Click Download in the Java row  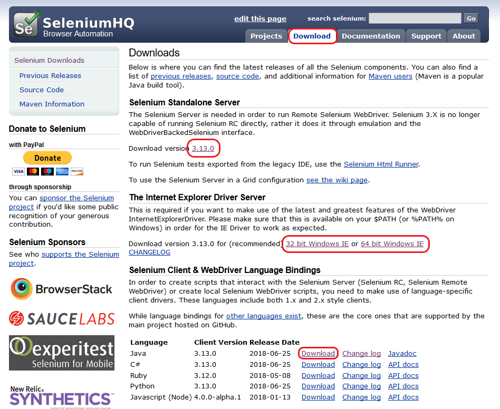[x=318, y=354]
